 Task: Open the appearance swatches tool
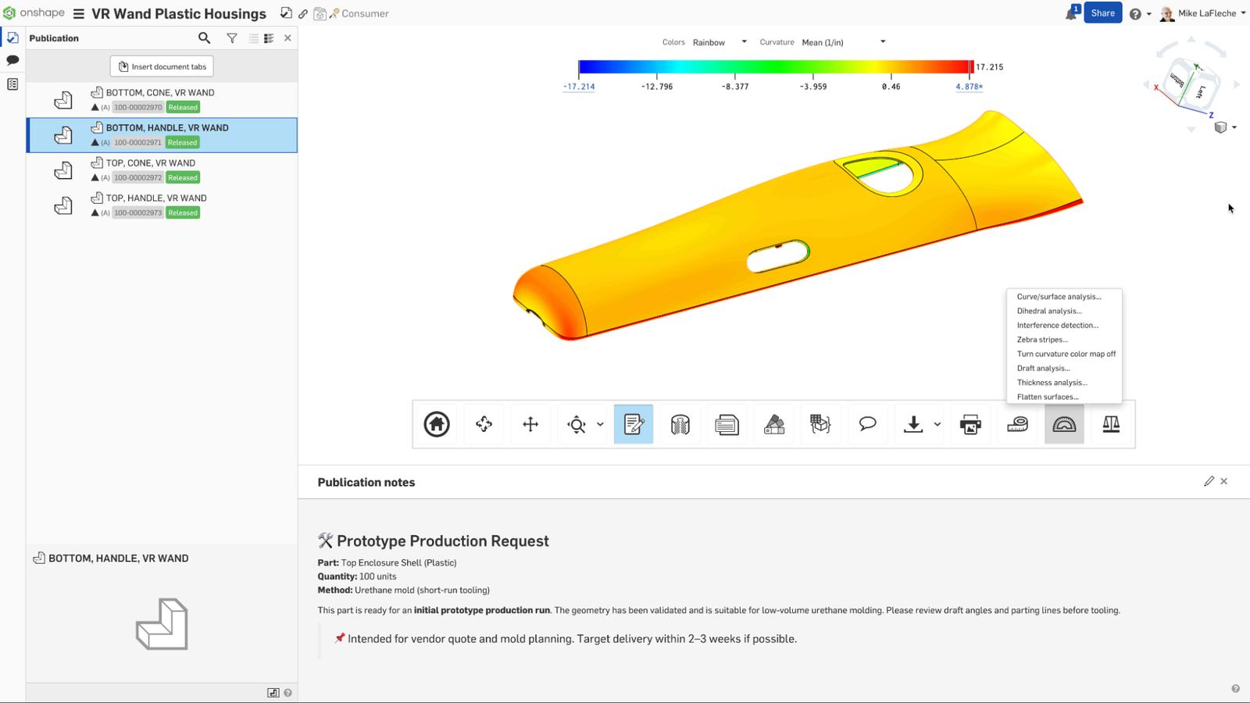pyautogui.click(x=773, y=424)
